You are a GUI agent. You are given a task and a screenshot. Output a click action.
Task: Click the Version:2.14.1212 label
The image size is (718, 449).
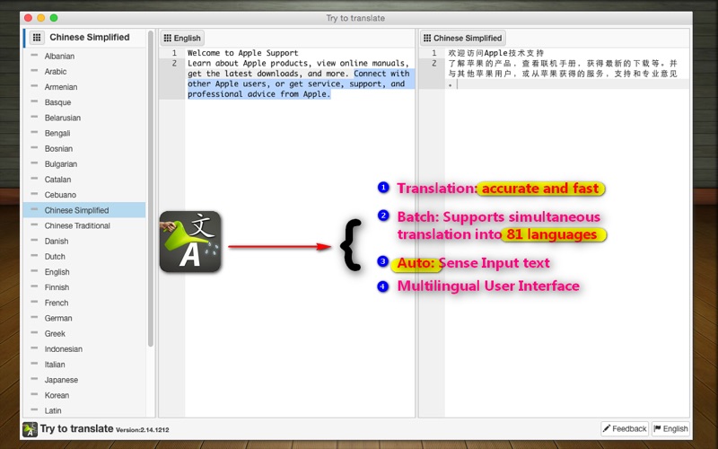coord(143,430)
